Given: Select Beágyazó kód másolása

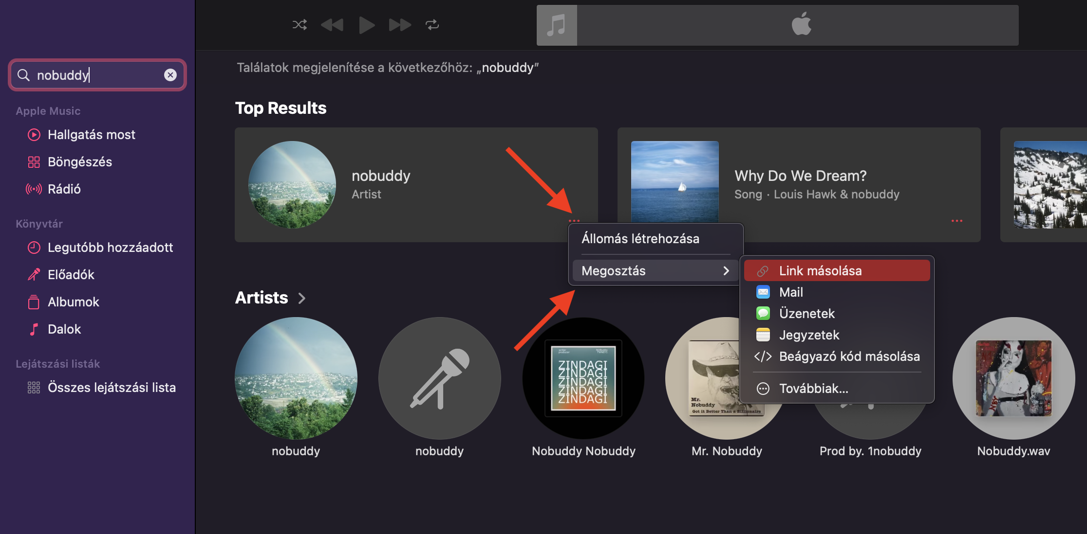Looking at the screenshot, I should click(x=837, y=356).
